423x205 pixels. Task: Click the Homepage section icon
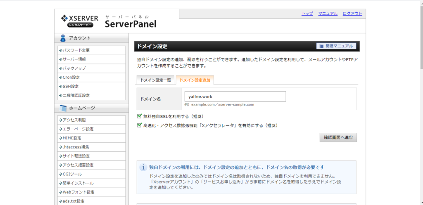pyautogui.click(x=63, y=108)
